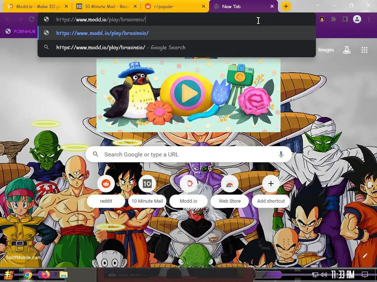The height and width of the screenshot is (282, 377).
Task: Open File Explorer from the taskbar
Action: [63, 275]
